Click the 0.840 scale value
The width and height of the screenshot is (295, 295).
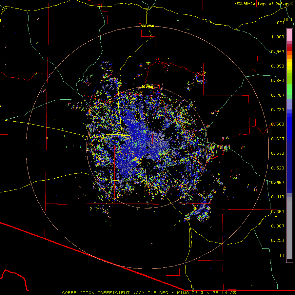278,81
